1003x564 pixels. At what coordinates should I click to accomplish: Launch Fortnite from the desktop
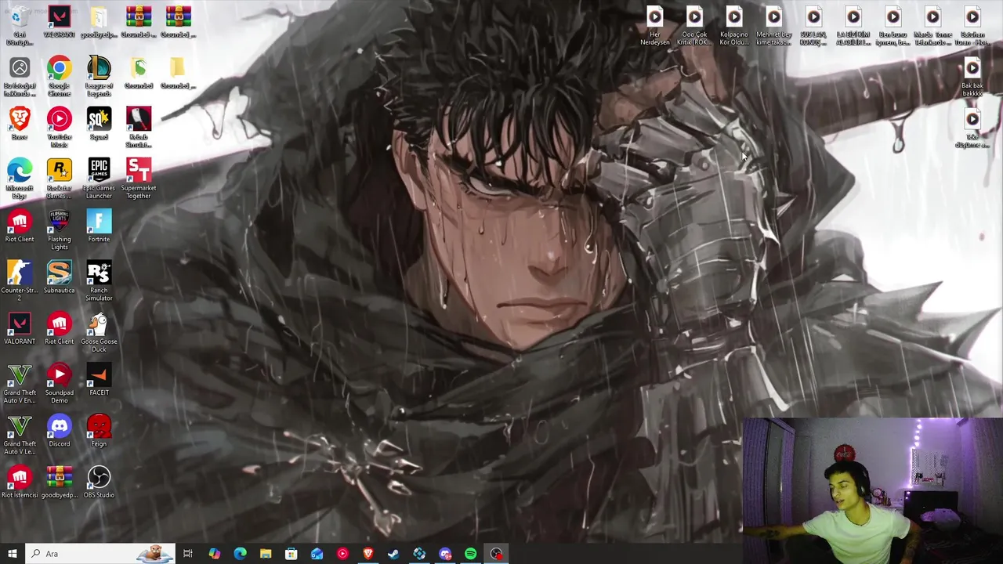coord(99,226)
